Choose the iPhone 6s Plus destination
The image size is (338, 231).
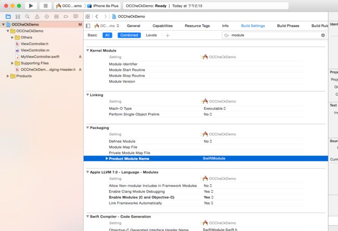click(103, 6)
